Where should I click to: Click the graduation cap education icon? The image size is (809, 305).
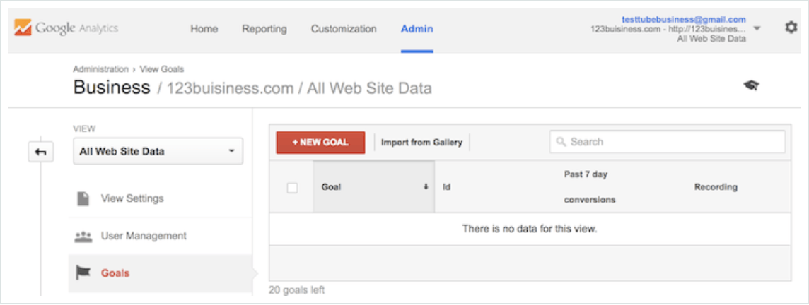tap(750, 85)
